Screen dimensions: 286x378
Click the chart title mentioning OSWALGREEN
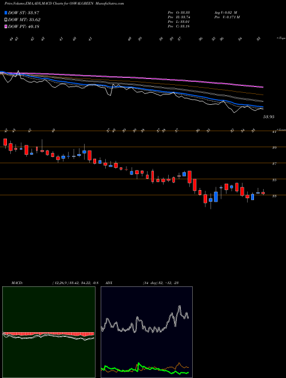64,4
